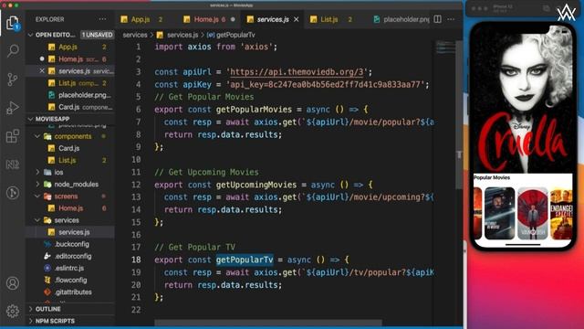
Task: Close the services.js tab
Action: [x=297, y=19]
